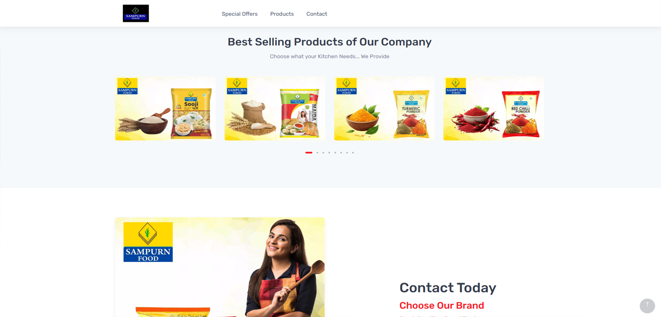
Task: Click the Choose Our Brand red text
Action: 442,305
